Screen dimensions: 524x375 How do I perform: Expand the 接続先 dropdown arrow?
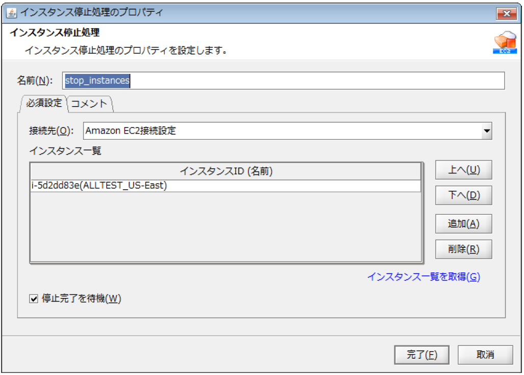[x=486, y=131]
